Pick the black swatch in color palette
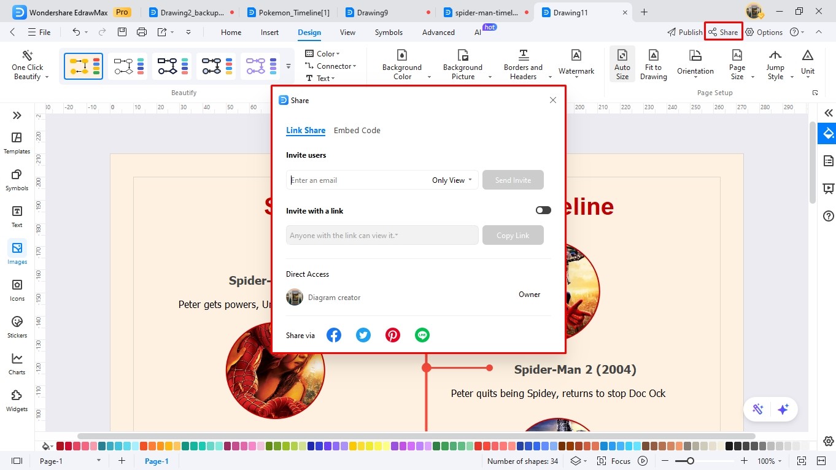 pyautogui.click(x=730, y=446)
